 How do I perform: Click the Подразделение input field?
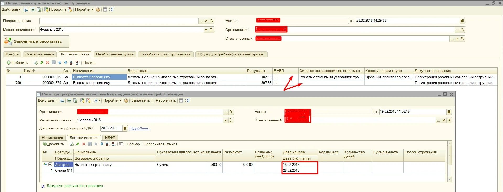point(119,21)
